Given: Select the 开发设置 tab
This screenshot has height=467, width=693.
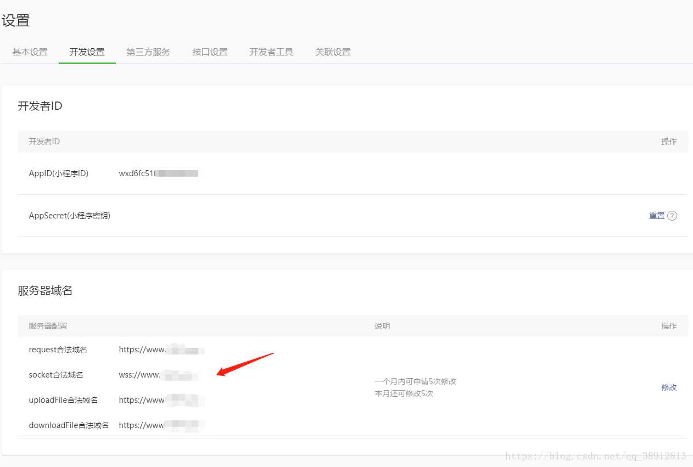Looking at the screenshot, I should (87, 52).
